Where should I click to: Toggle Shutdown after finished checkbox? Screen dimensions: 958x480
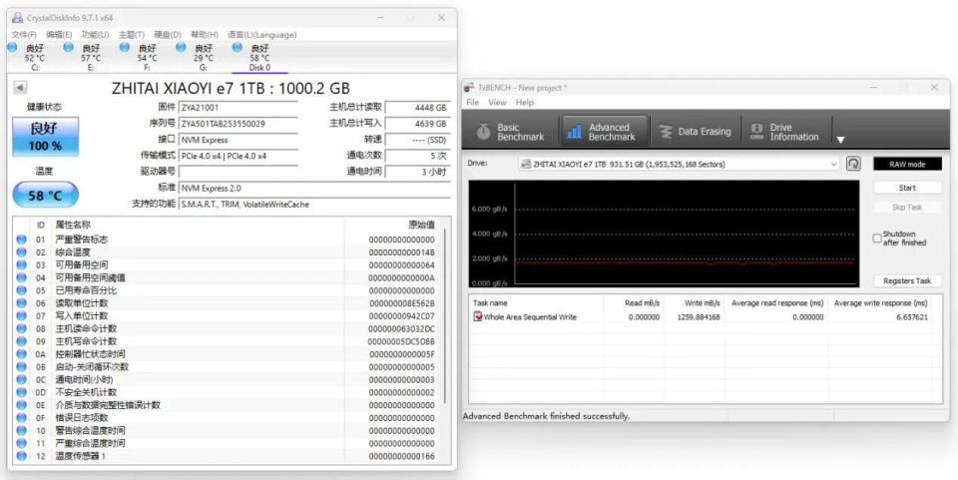[877, 239]
